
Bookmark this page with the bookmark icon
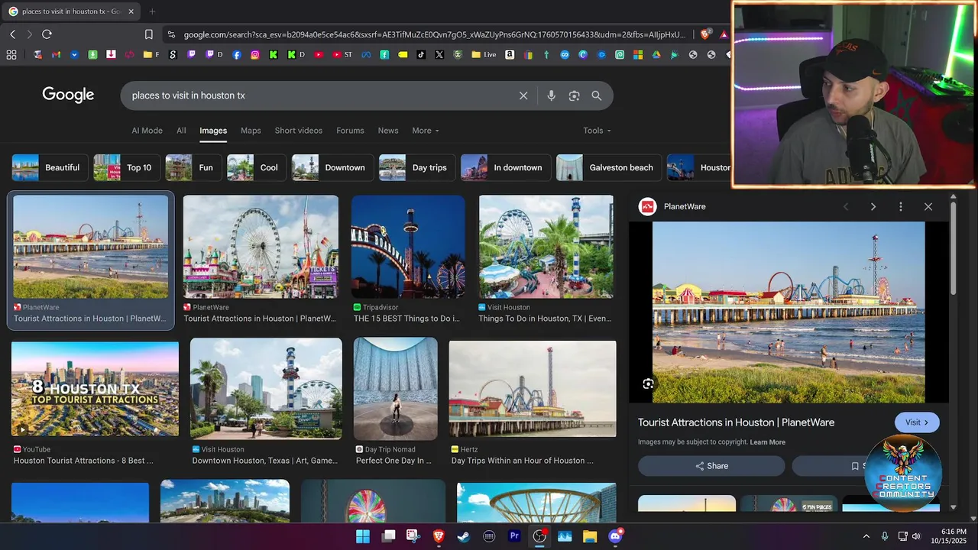[149, 34]
